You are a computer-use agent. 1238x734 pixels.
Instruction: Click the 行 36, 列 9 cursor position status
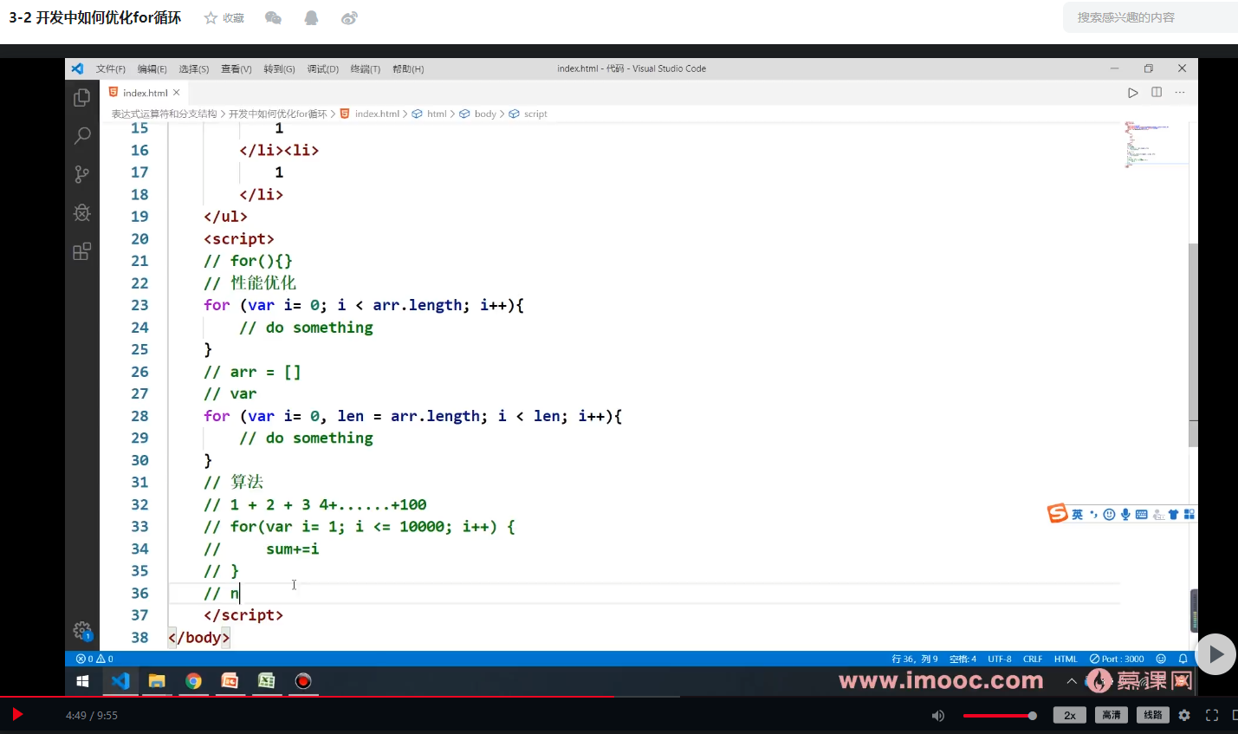[x=915, y=659]
